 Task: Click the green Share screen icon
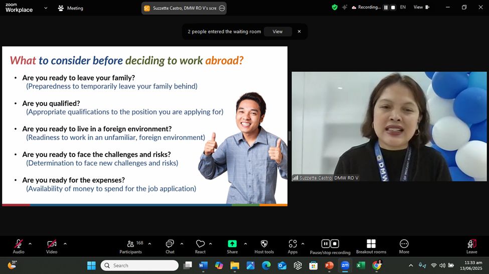tap(232, 244)
